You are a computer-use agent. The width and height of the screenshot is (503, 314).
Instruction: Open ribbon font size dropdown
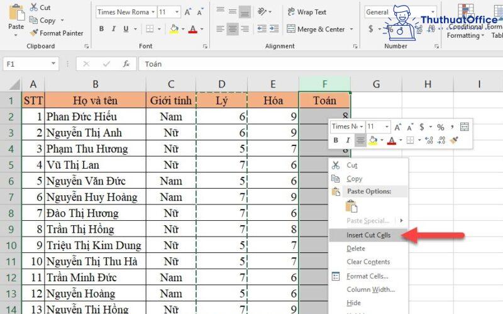[177, 12]
